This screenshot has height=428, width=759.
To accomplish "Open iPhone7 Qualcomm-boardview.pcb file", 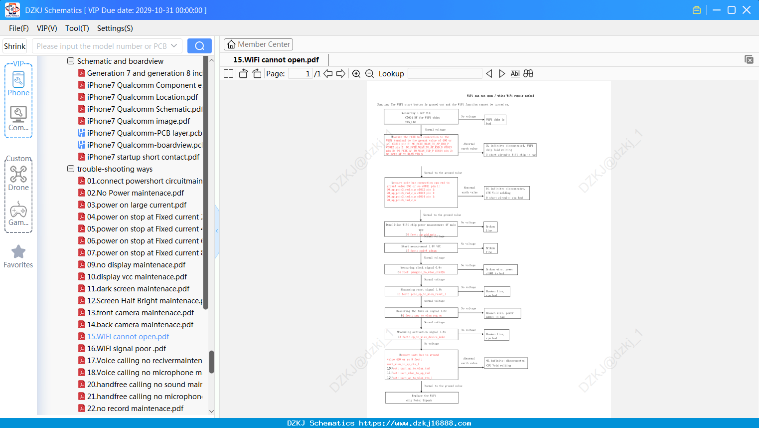I will point(140,145).
